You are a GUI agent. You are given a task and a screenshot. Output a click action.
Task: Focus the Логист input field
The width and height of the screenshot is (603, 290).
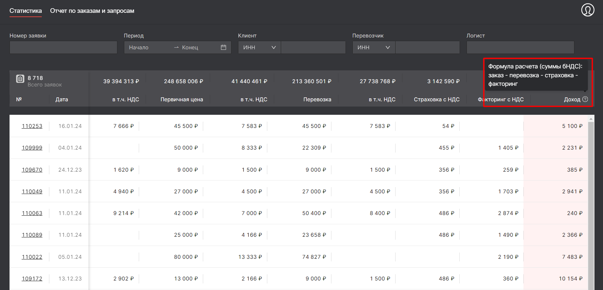[x=520, y=47]
